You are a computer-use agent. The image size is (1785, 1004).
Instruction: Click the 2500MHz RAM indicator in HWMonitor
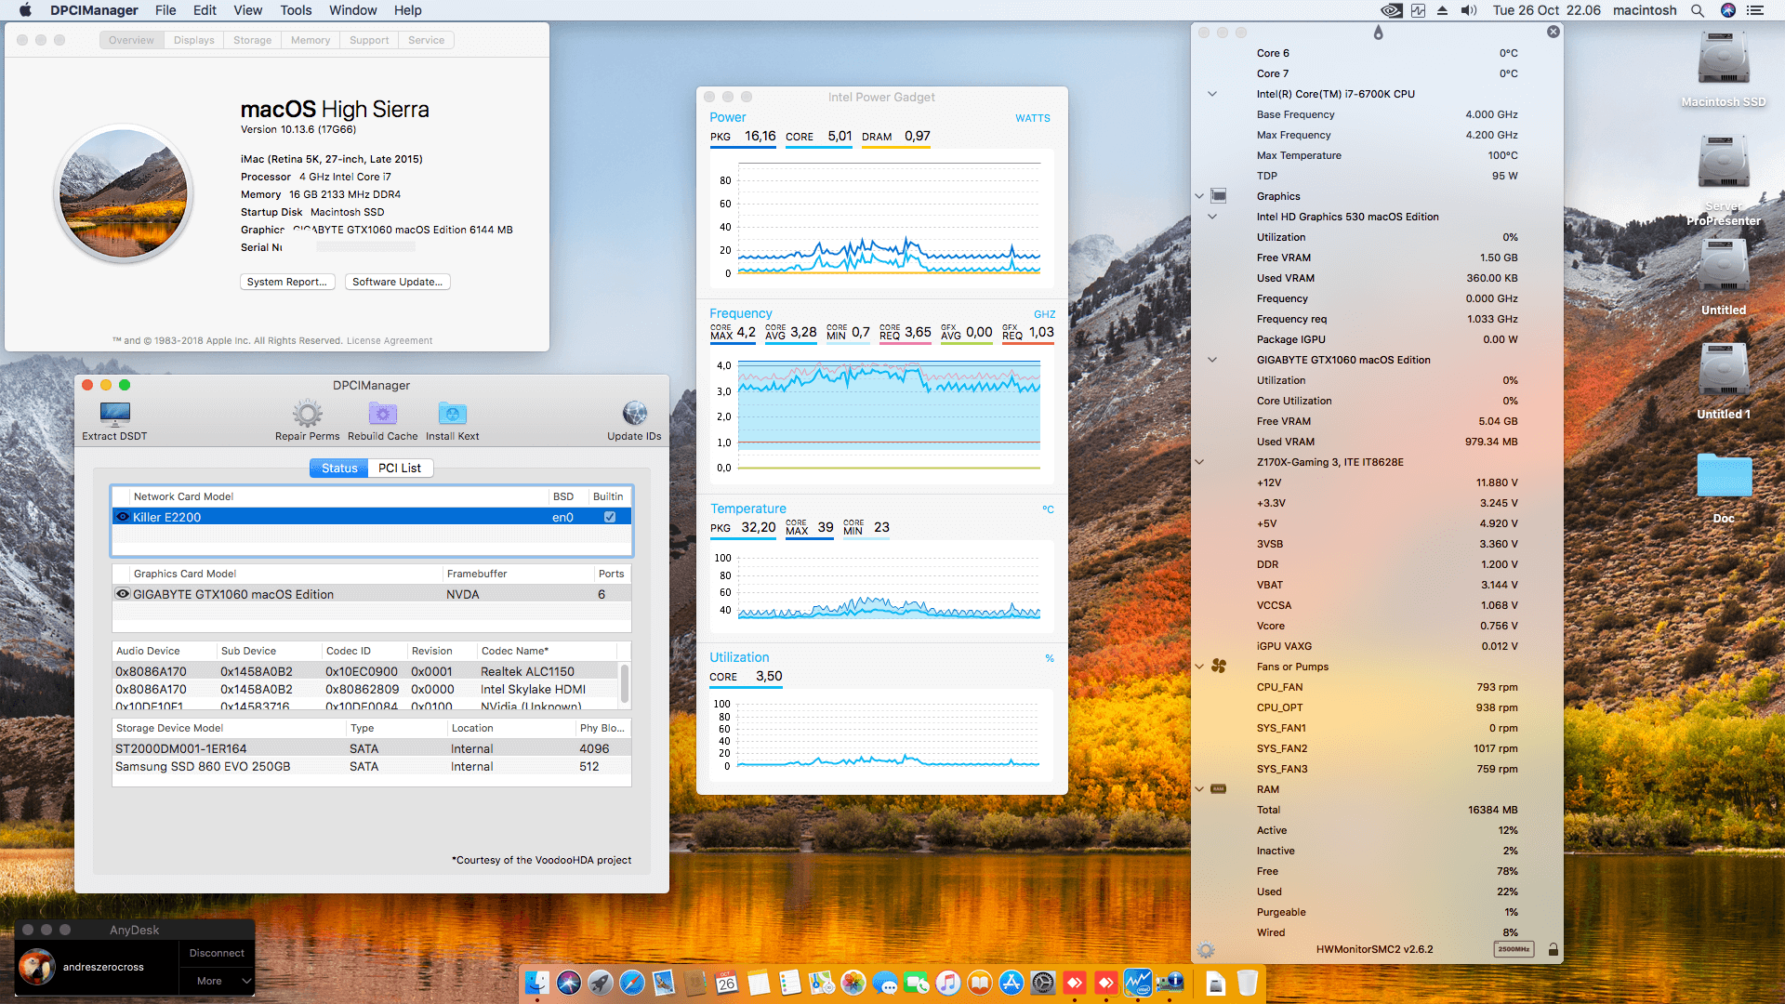[1514, 949]
